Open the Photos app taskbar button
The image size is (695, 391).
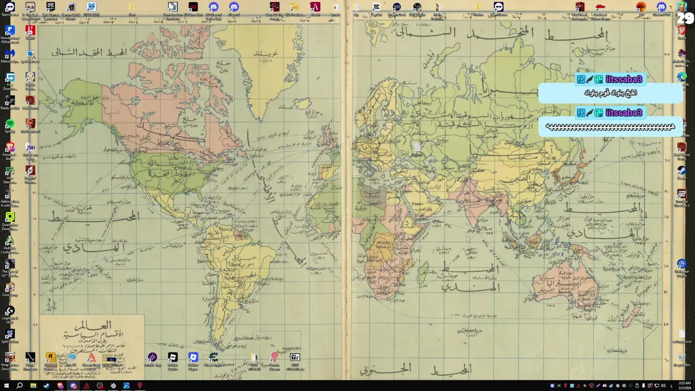[127, 386]
